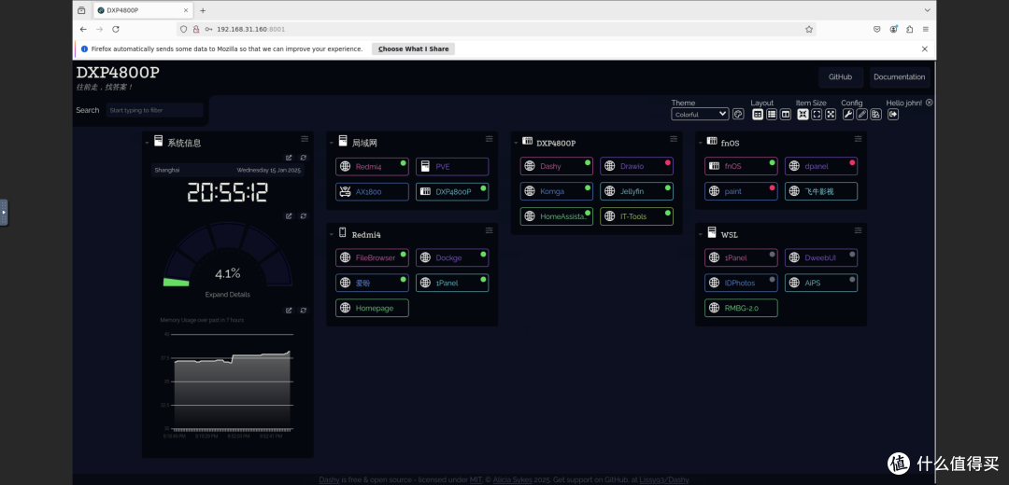The image size is (1009, 485).
Task: Open clock widget in fullscreen
Action: 289,158
